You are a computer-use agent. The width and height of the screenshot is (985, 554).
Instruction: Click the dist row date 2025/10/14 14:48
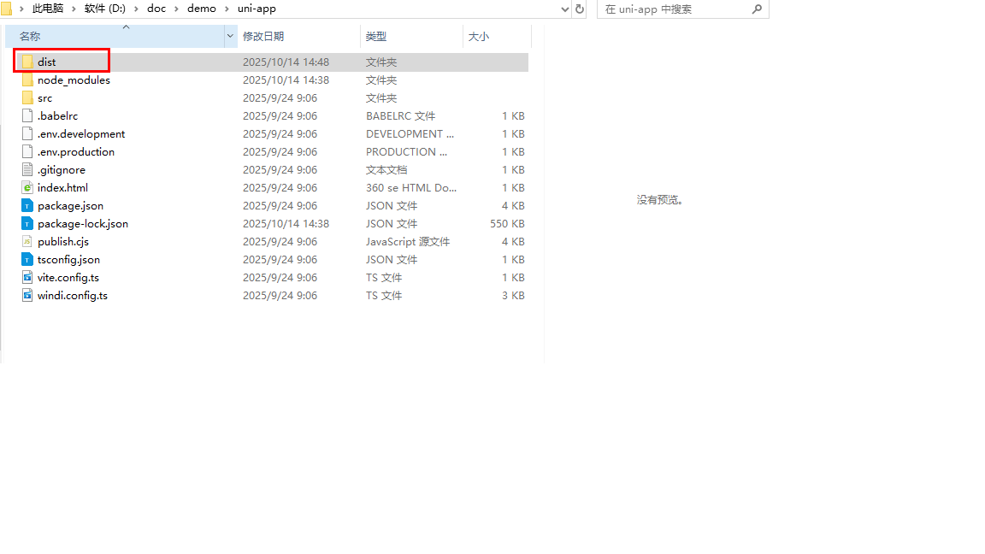(286, 62)
